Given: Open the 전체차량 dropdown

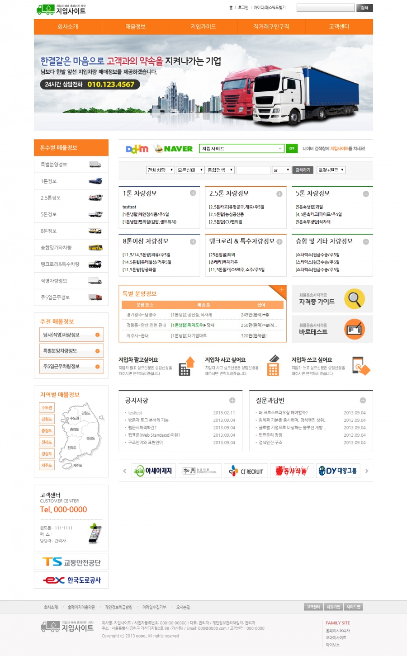Looking at the screenshot, I should pos(160,170).
